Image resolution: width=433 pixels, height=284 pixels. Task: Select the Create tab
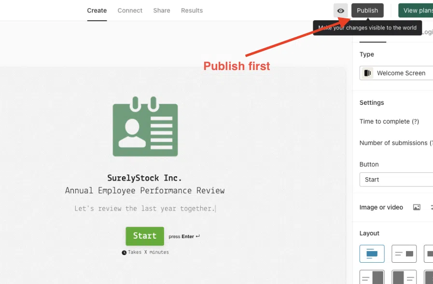coord(97,11)
